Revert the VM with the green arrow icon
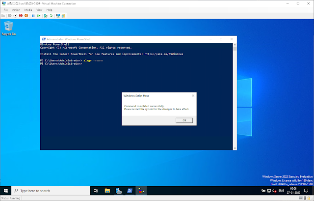Screen dimensions: 314x201 click(x=51, y=16)
